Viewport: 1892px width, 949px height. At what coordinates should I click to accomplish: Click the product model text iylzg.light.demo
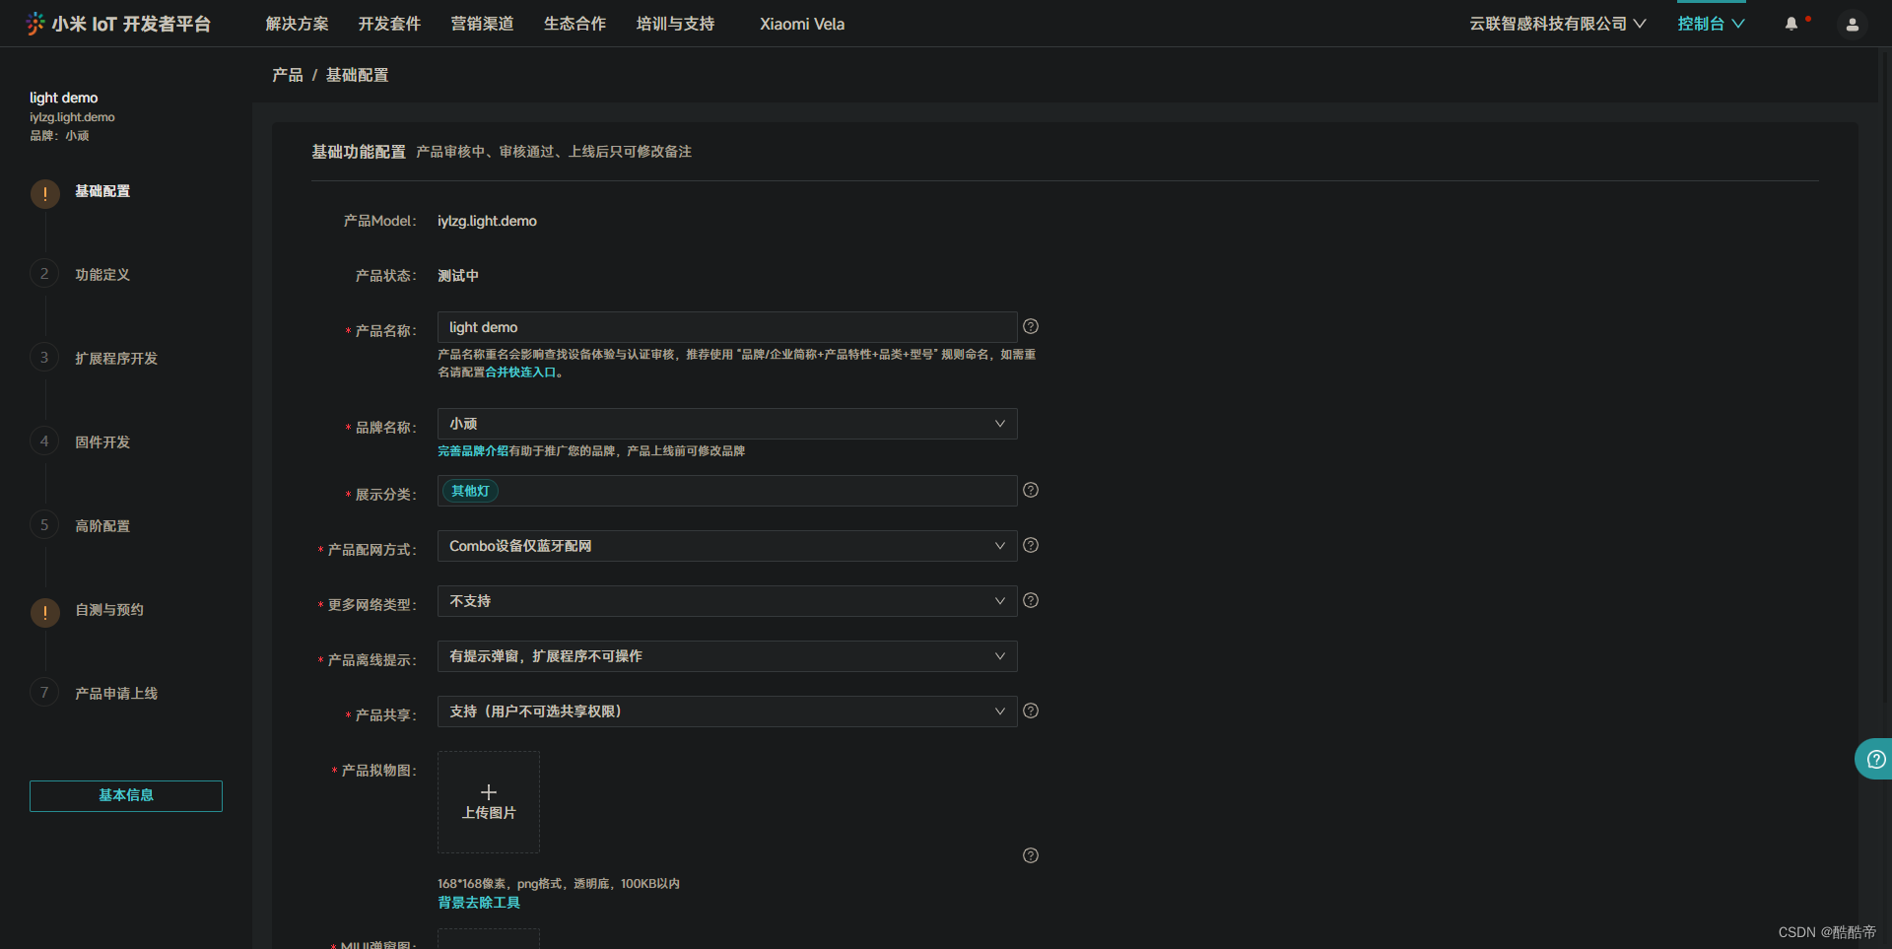coord(487,221)
